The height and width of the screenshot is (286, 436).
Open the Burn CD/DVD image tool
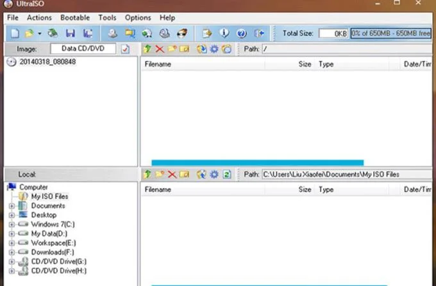point(165,33)
